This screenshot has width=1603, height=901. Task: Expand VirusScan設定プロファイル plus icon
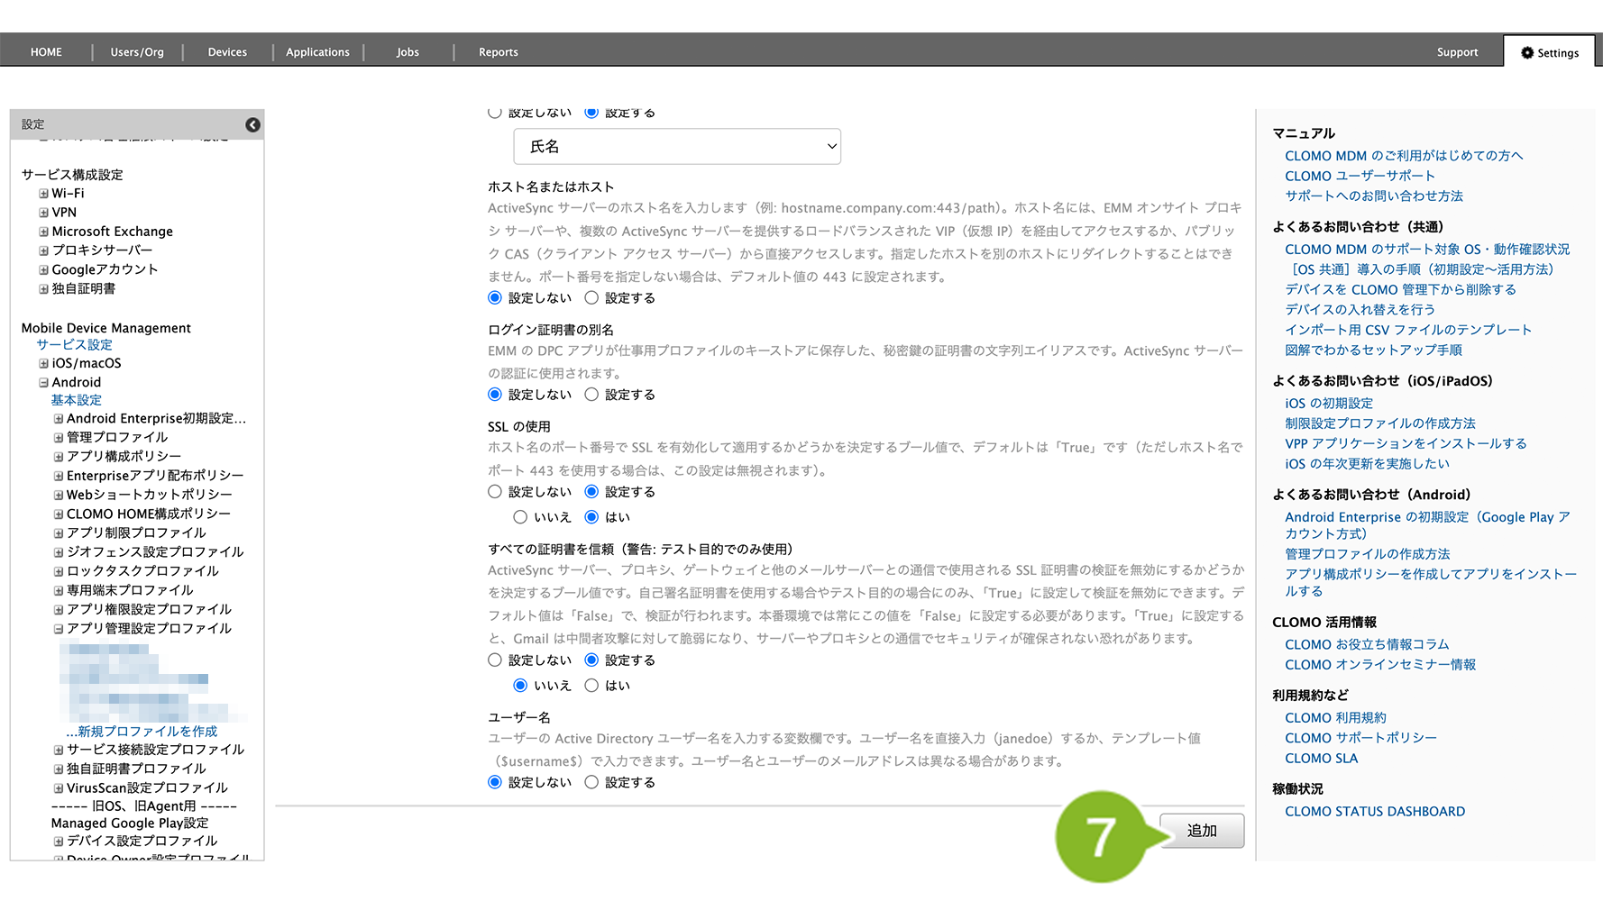point(59,788)
